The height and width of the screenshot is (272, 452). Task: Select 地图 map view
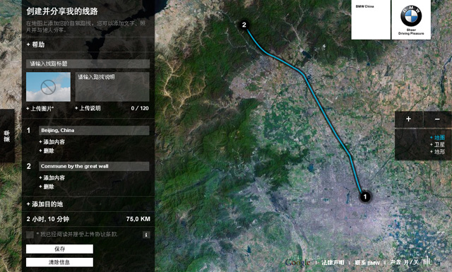437,138
